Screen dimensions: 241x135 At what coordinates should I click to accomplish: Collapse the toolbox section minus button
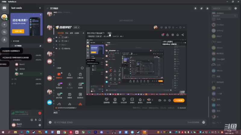(82, 68)
